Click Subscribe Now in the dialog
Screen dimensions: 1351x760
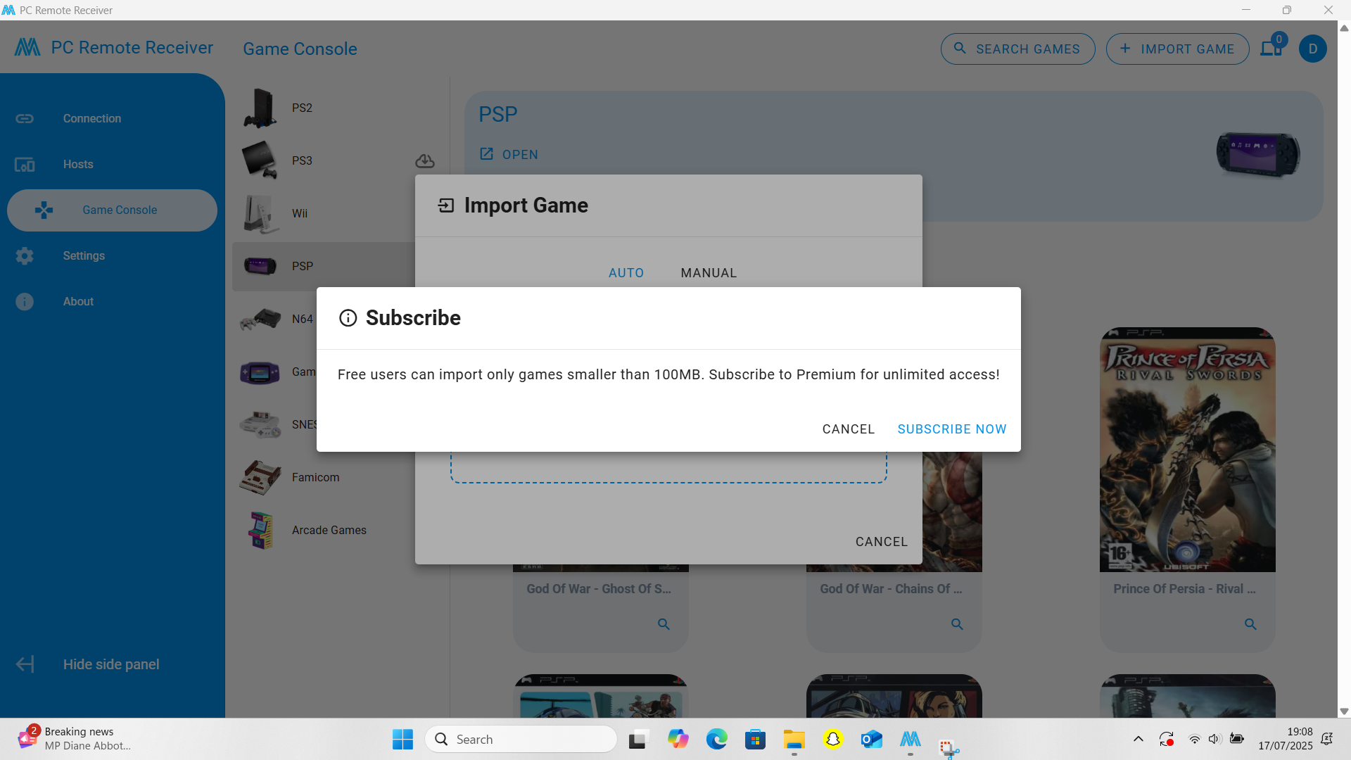point(951,429)
